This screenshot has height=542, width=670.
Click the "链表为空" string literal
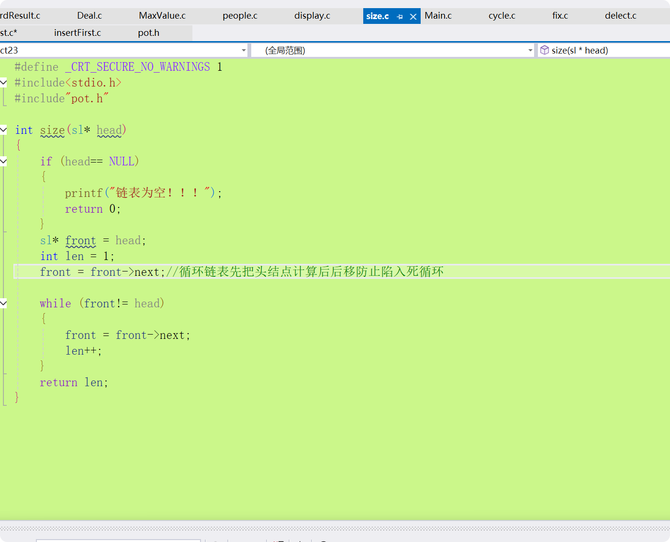[160, 193]
